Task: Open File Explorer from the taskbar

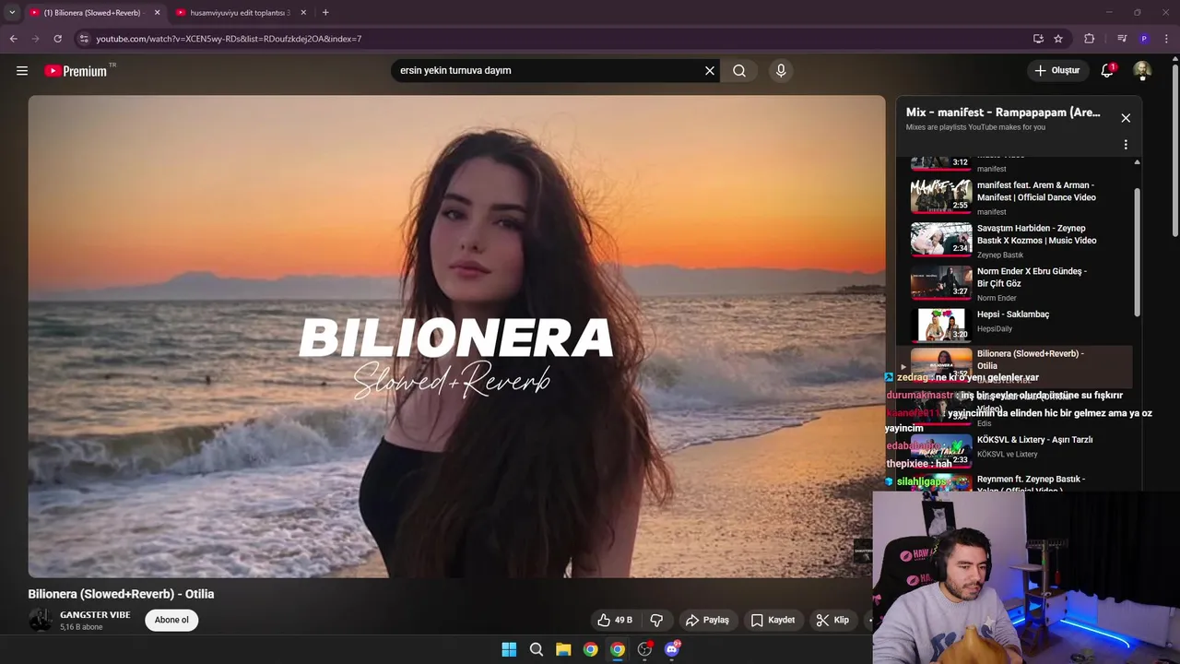Action: [x=563, y=649]
